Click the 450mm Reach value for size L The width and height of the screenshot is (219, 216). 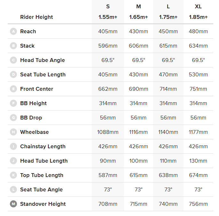click(x=168, y=31)
